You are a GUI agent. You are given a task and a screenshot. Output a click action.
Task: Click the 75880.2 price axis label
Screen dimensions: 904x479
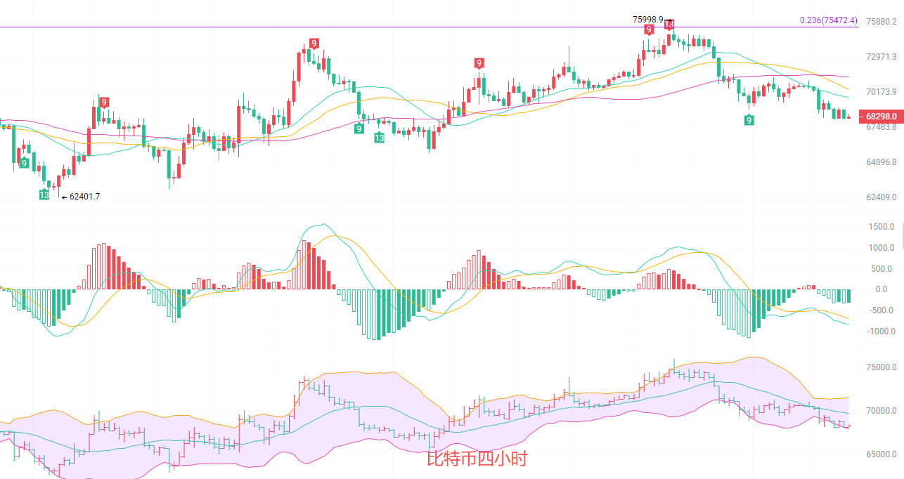(x=881, y=22)
